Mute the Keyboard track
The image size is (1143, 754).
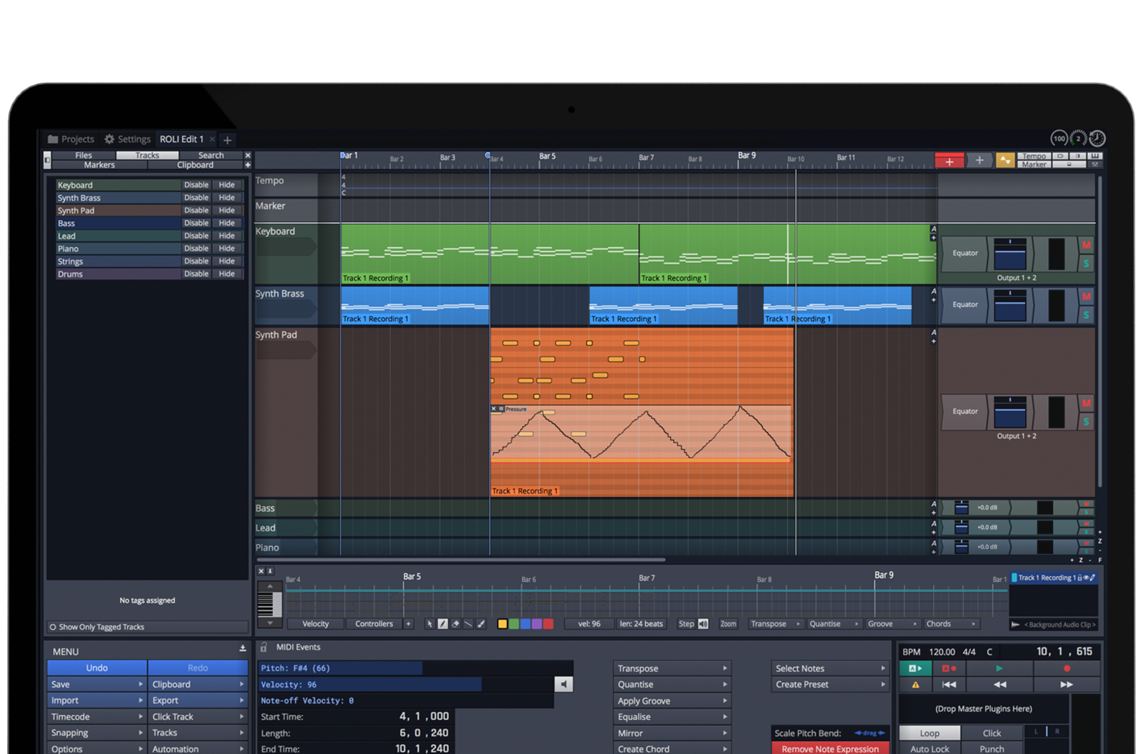(1086, 246)
